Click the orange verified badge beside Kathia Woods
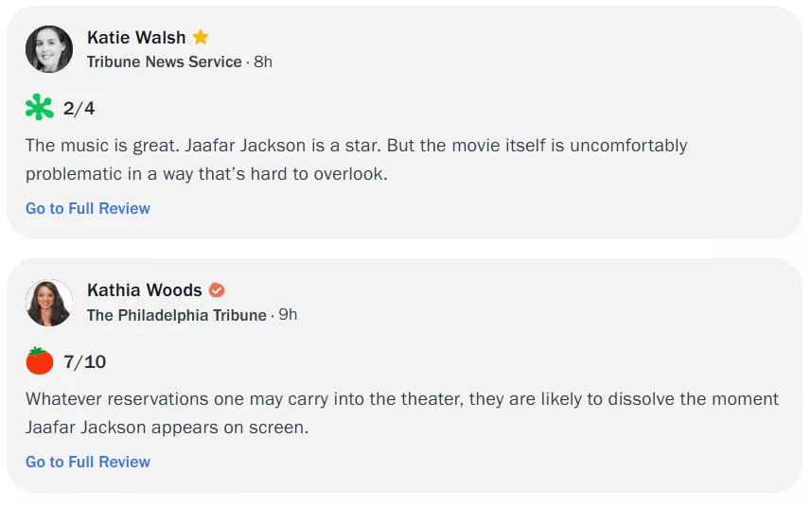The width and height of the screenshot is (811, 507). pos(217,290)
